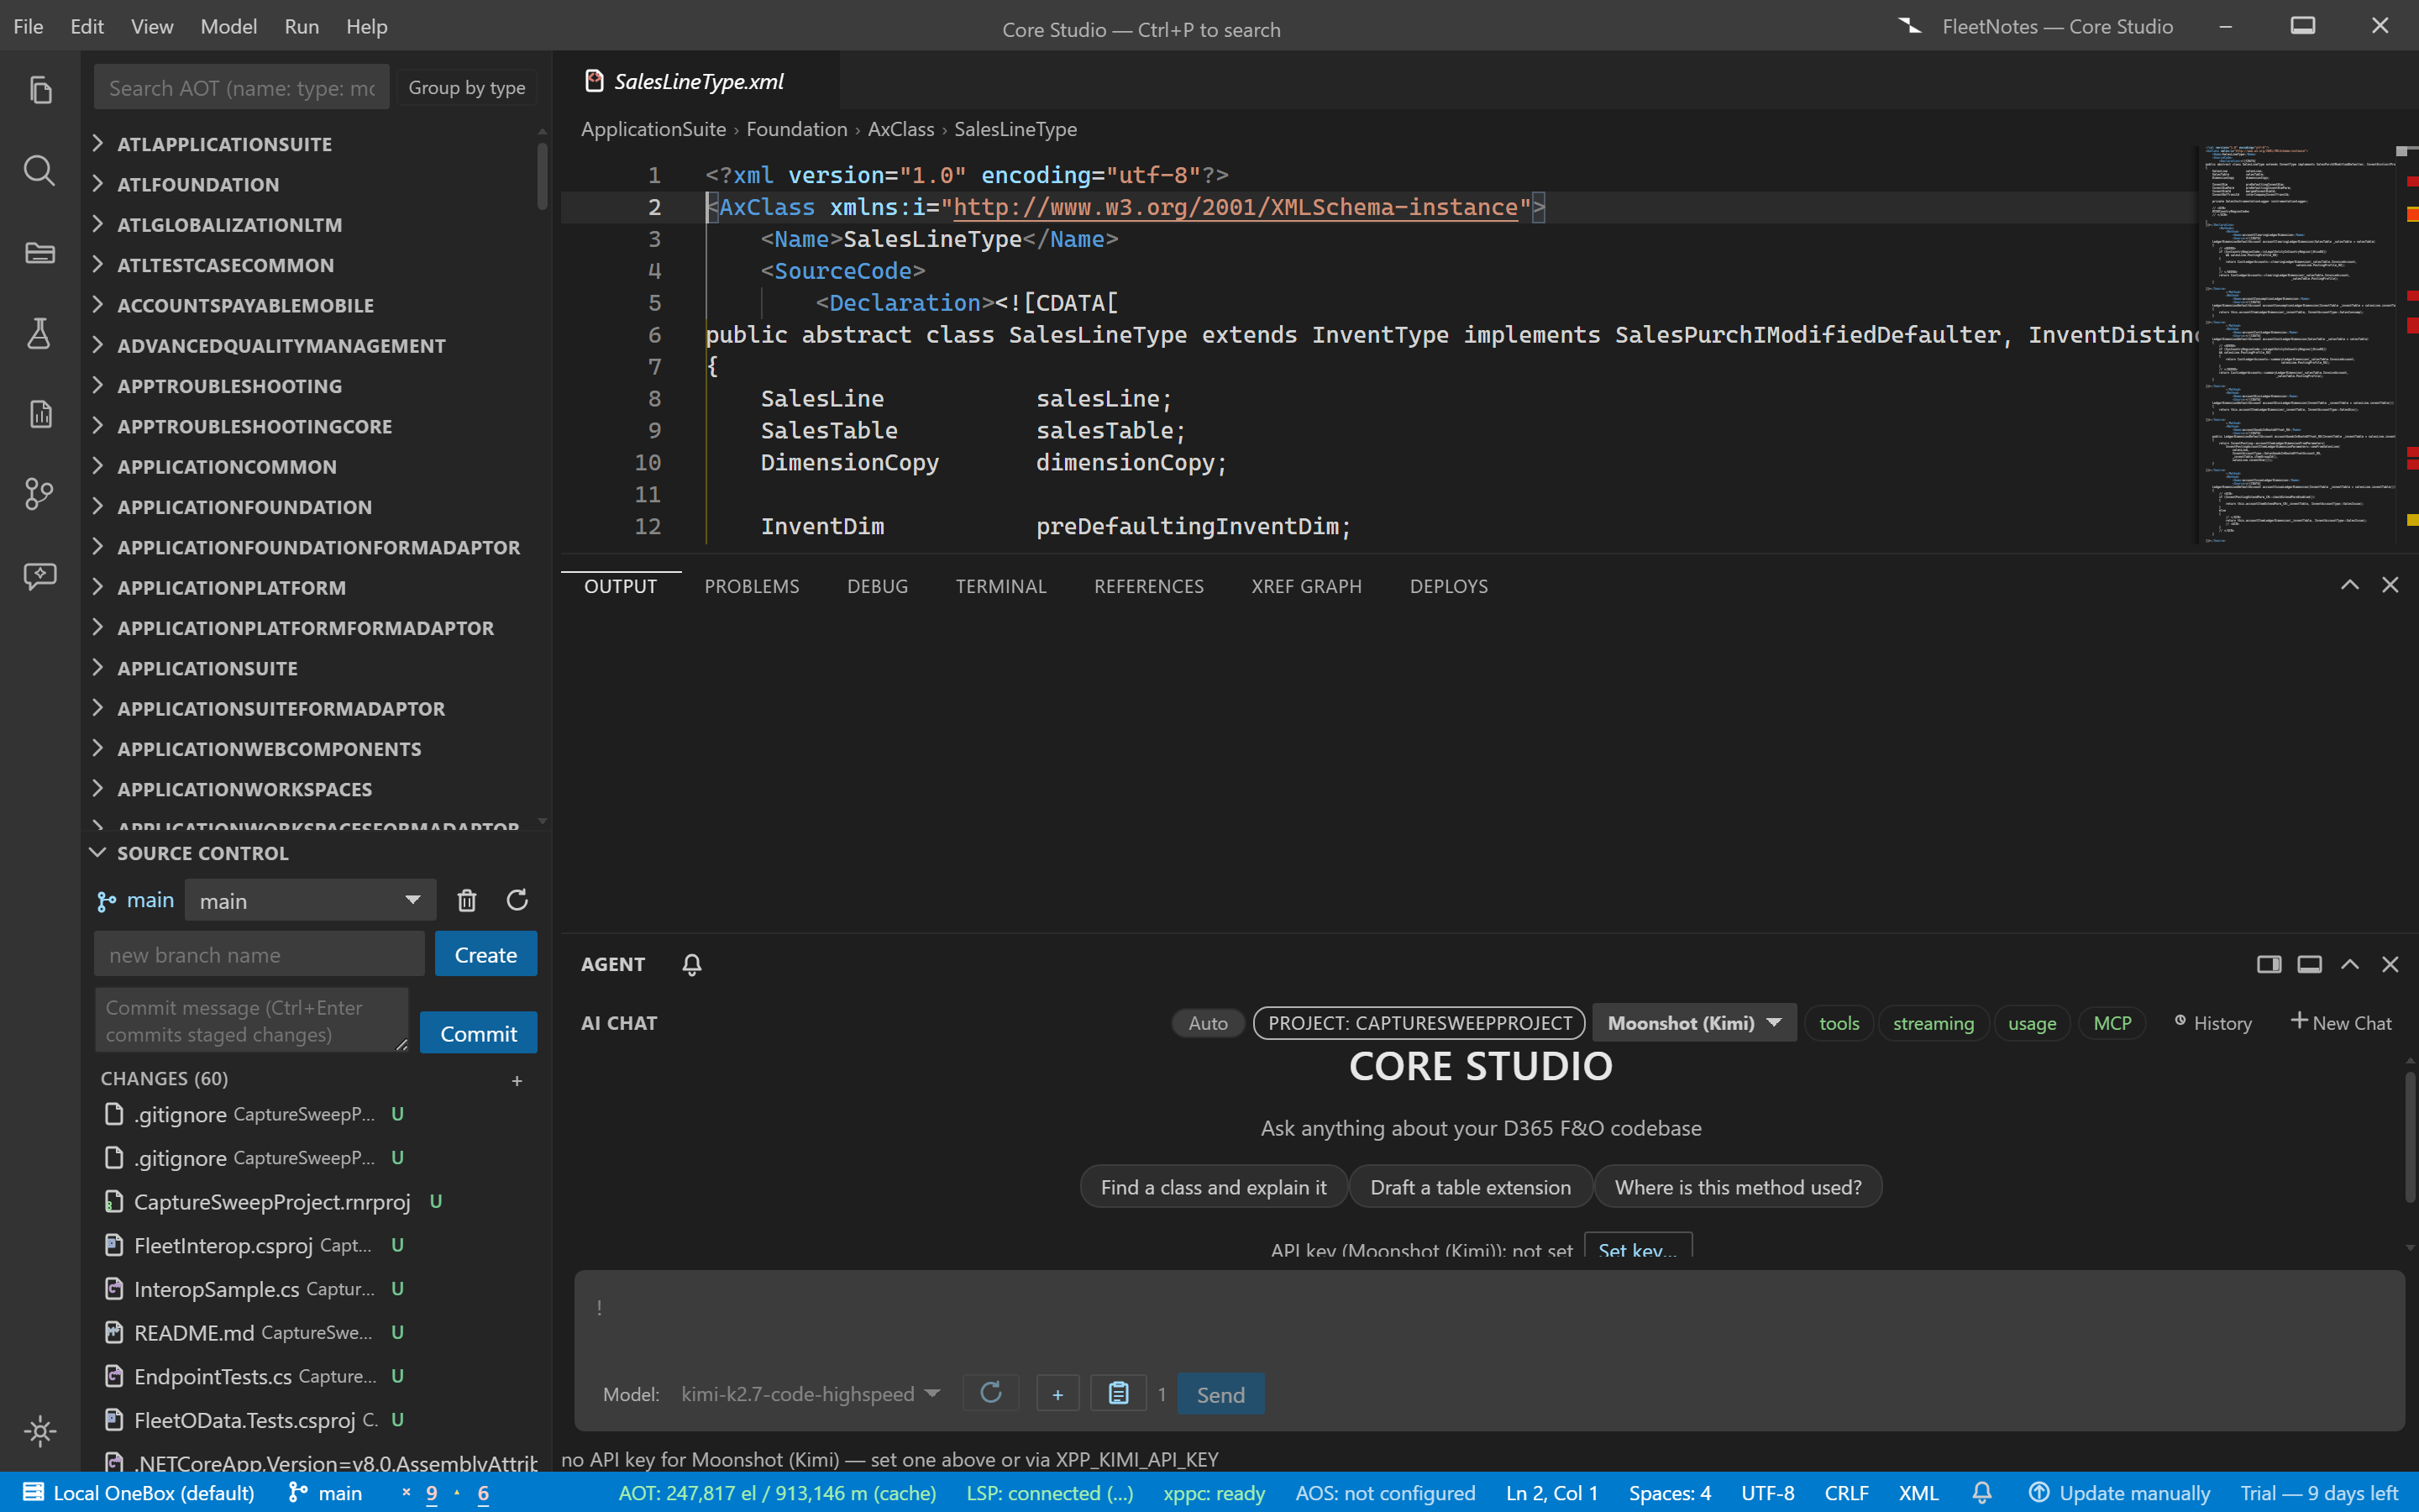Refresh the model list in chat
2419x1512 pixels.
tap(990, 1393)
